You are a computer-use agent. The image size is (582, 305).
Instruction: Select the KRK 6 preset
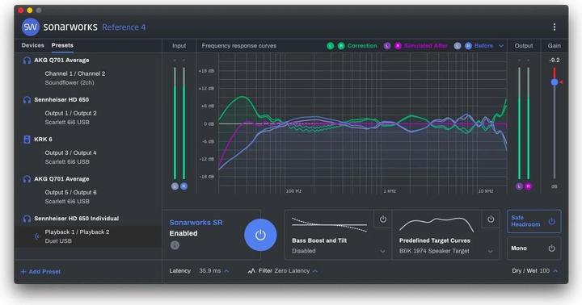click(43, 140)
